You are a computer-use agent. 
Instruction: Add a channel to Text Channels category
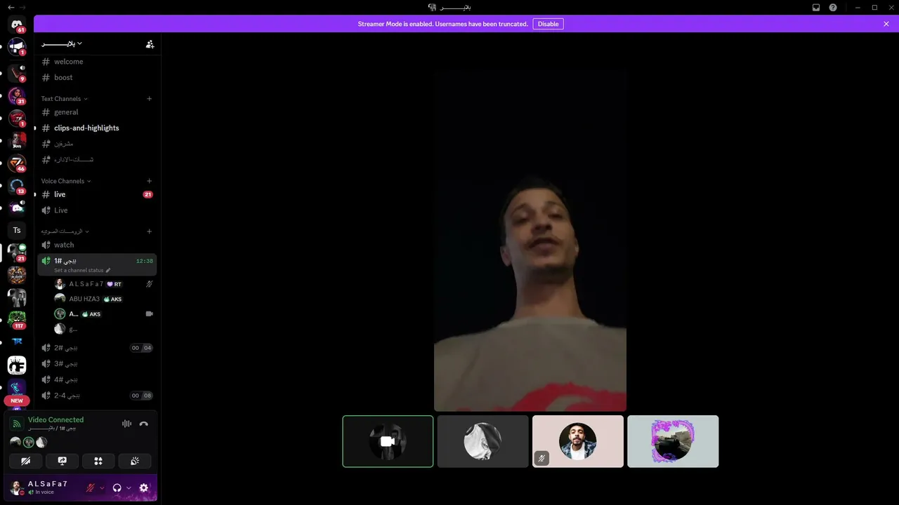149,99
